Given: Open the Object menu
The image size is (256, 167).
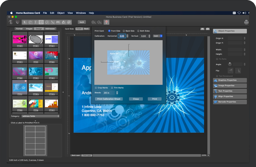Looking at the screenshot, I should 61,13.
